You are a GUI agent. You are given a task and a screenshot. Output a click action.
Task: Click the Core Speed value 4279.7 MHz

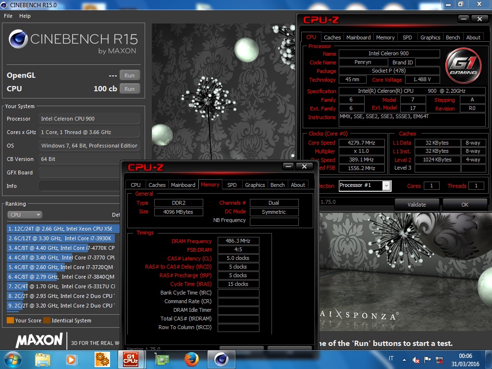coord(361,142)
